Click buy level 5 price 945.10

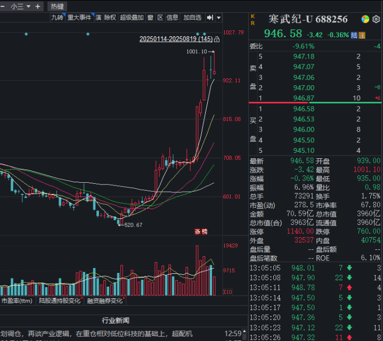pyautogui.click(x=304, y=150)
